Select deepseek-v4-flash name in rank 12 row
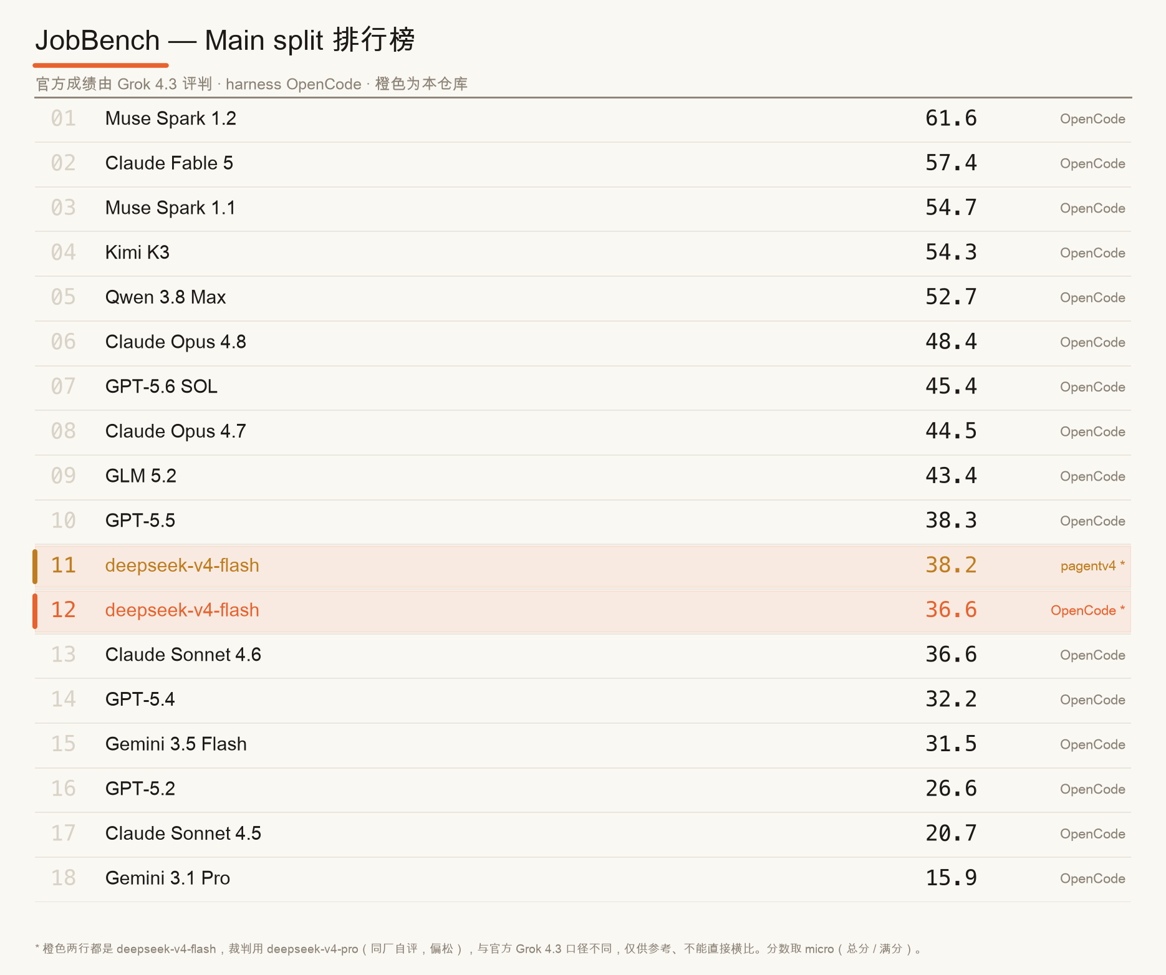The image size is (1166, 975). pyautogui.click(x=182, y=610)
